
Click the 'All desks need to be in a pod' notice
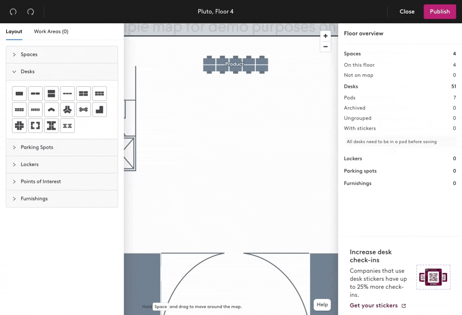(400, 142)
